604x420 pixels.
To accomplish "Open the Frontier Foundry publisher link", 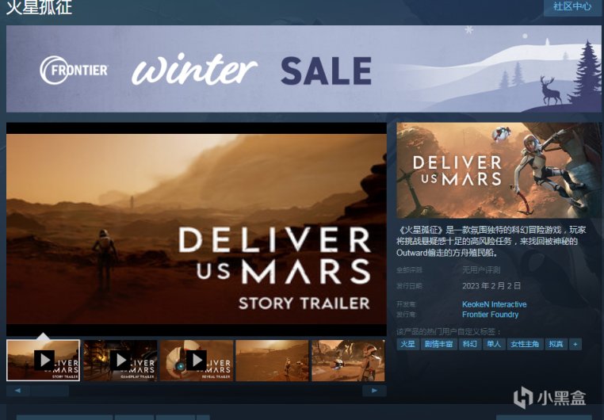I will click(490, 315).
